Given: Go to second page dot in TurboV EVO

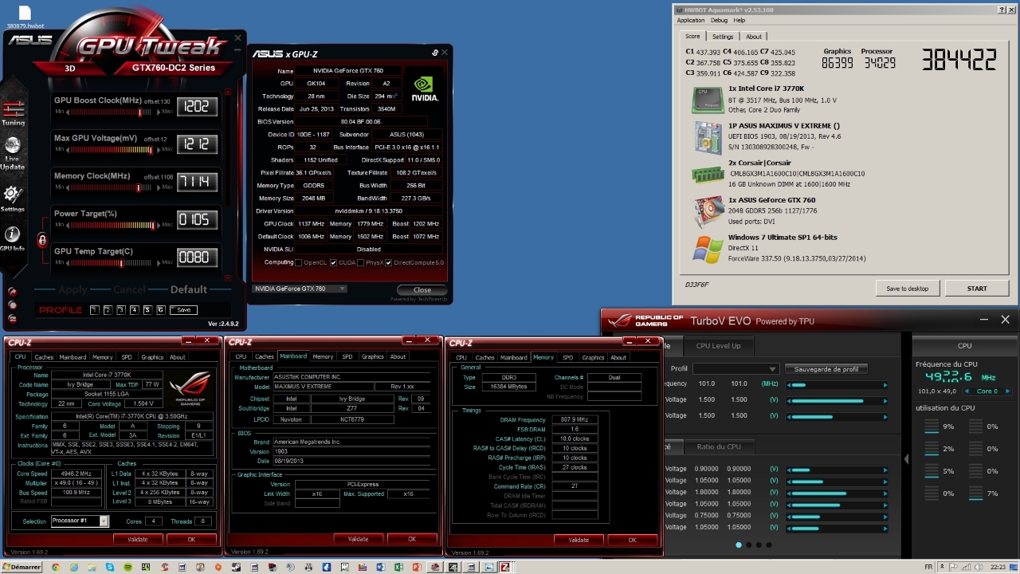Looking at the screenshot, I should pyautogui.click(x=749, y=545).
